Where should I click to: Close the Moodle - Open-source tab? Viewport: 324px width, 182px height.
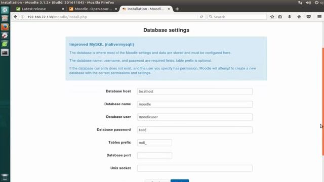pyautogui.click(x=116, y=9)
